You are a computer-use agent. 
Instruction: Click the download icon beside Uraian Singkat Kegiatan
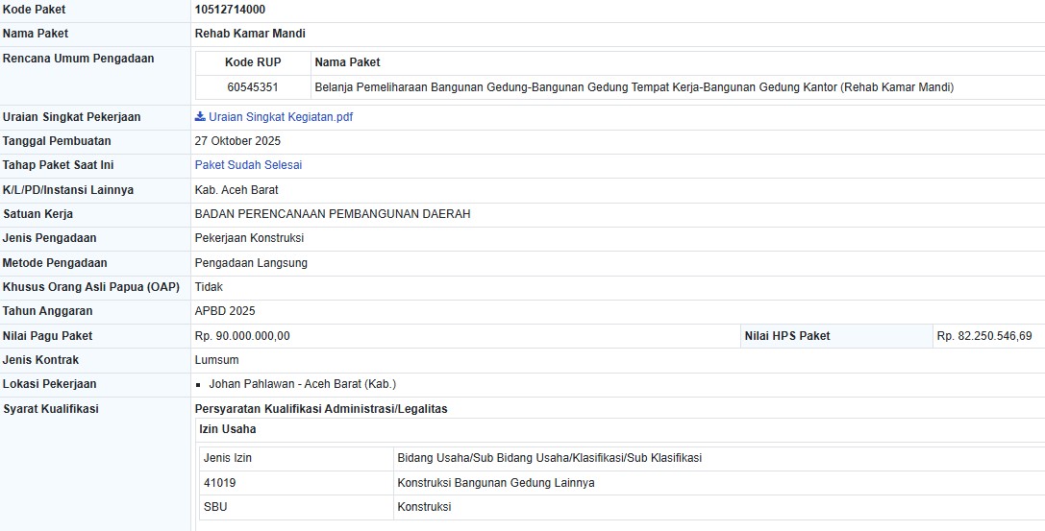pyautogui.click(x=200, y=117)
